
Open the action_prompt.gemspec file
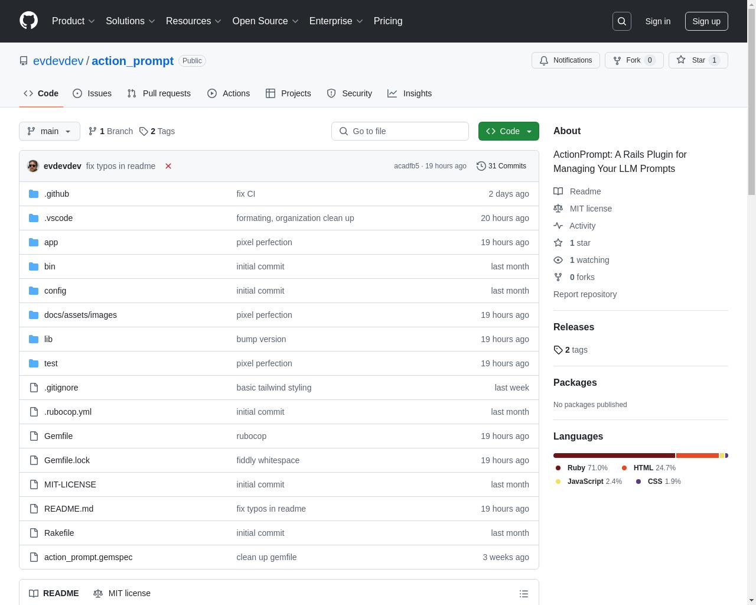(x=89, y=557)
